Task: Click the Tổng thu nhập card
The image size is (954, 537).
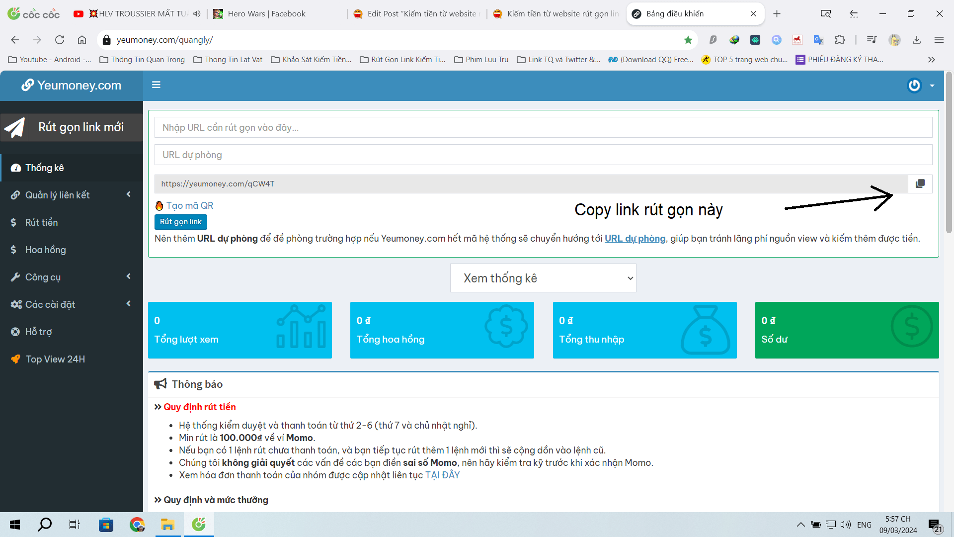Action: coord(645,330)
